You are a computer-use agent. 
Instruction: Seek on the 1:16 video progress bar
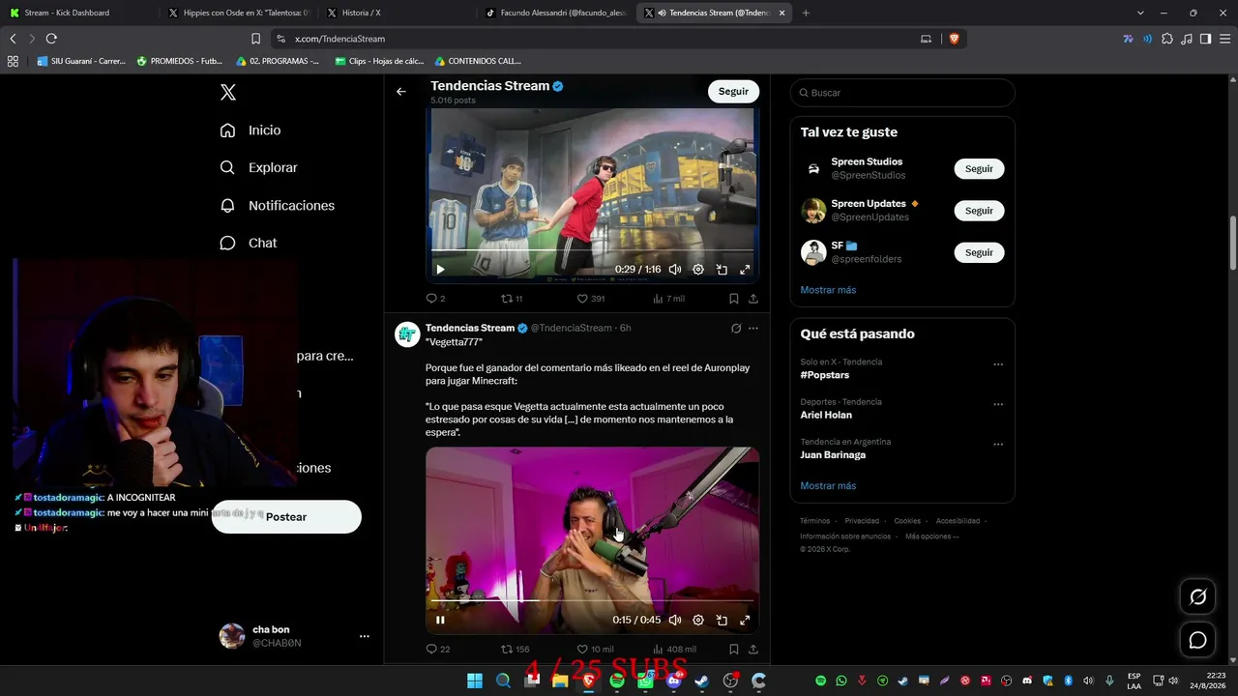(592, 250)
